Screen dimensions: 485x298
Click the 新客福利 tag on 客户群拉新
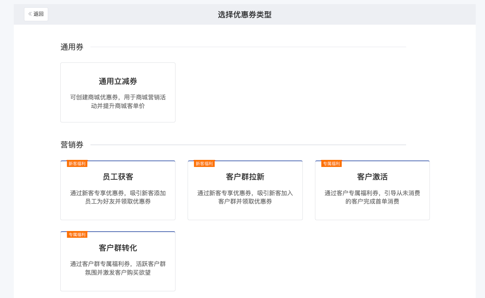tap(204, 164)
